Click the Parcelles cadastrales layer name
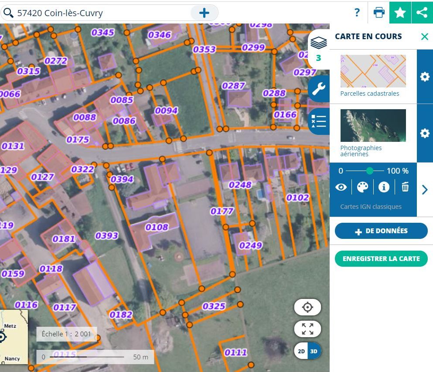The height and width of the screenshot is (372, 433). coord(369,94)
